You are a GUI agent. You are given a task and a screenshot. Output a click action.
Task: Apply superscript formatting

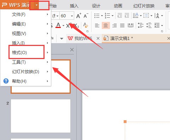69,25
